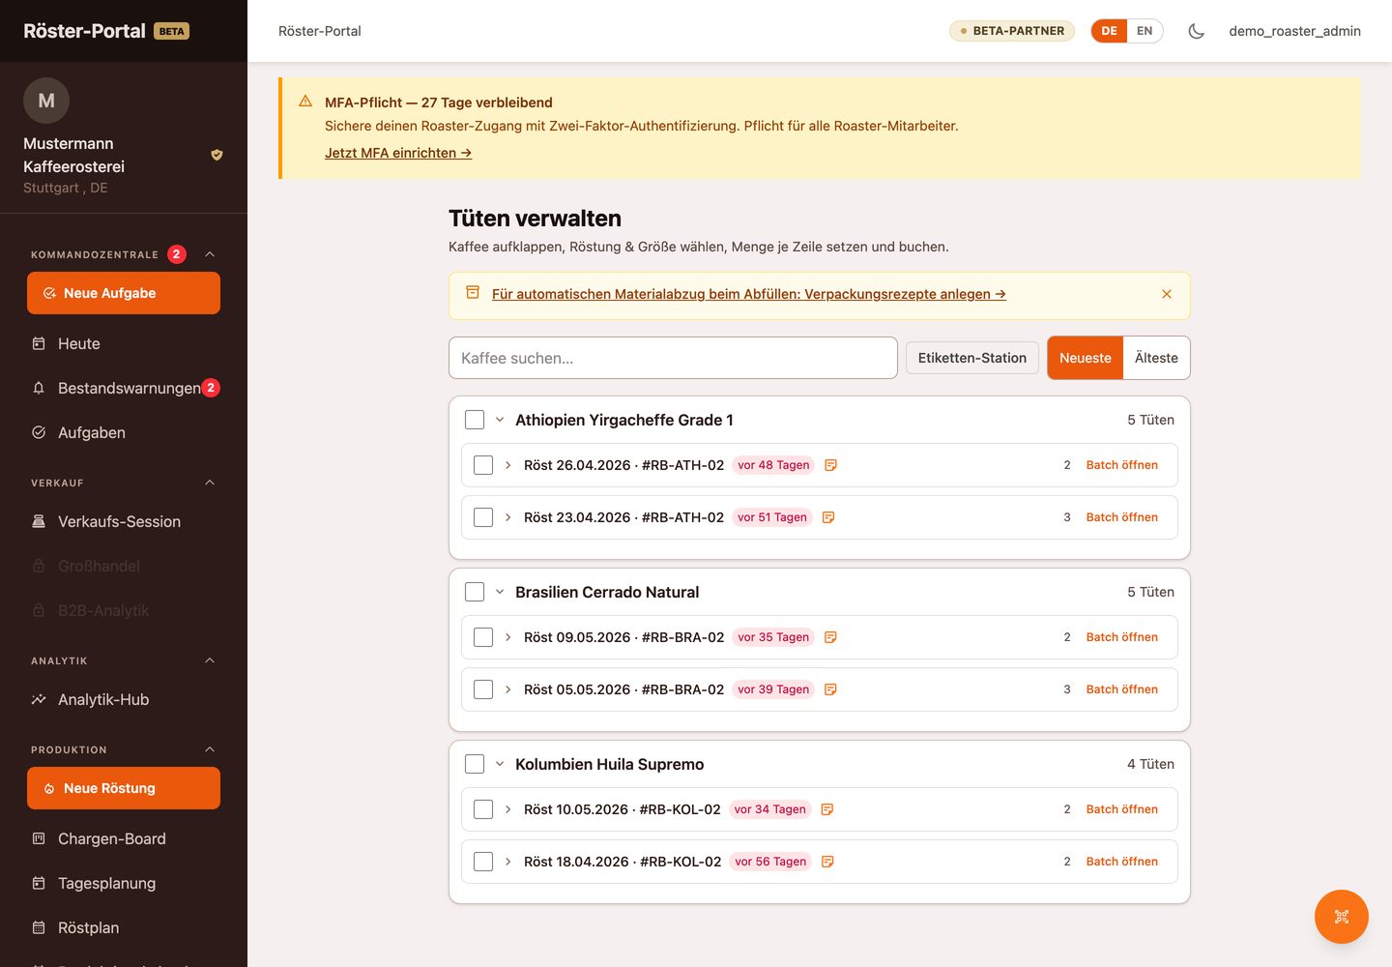Tick checkbox for Röst 09.05.2026 batch
Viewport: 1392px width, 967px height.
[x=483, y=637]
